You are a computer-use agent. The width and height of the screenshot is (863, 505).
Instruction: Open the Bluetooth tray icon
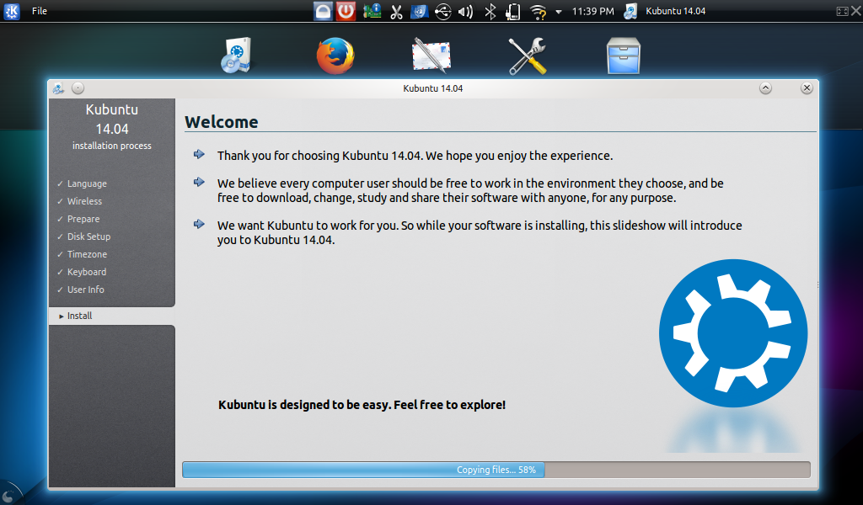tap(490, 12)
